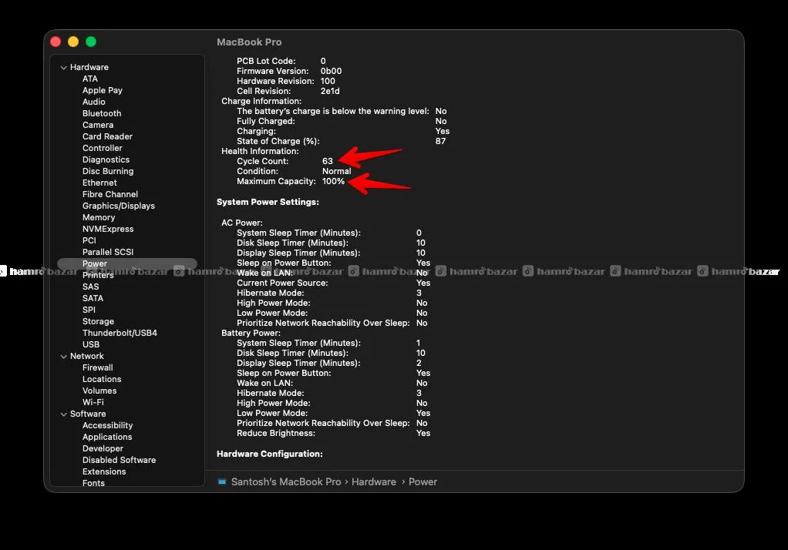
Task: Select Disc Burning in sidebar
Action: [x=108, y=171]
